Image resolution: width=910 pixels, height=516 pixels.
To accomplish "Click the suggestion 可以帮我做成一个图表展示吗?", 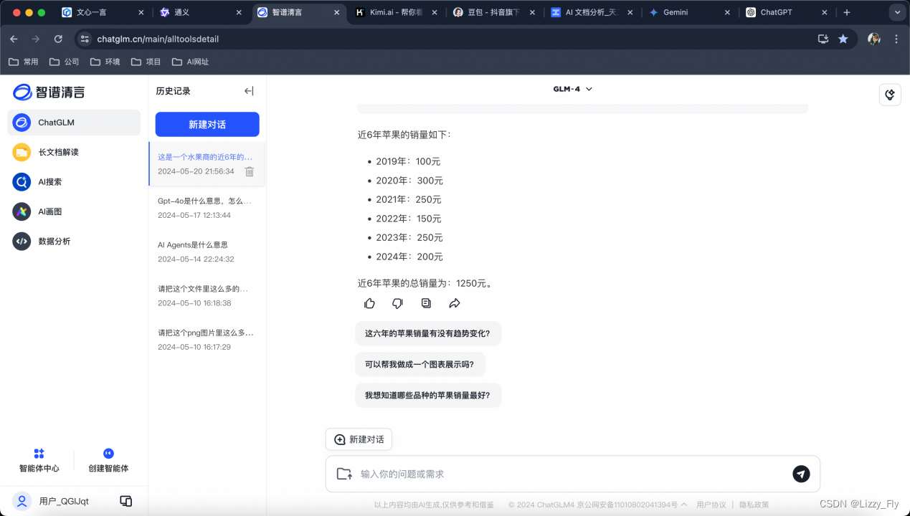I will point(420,364).
